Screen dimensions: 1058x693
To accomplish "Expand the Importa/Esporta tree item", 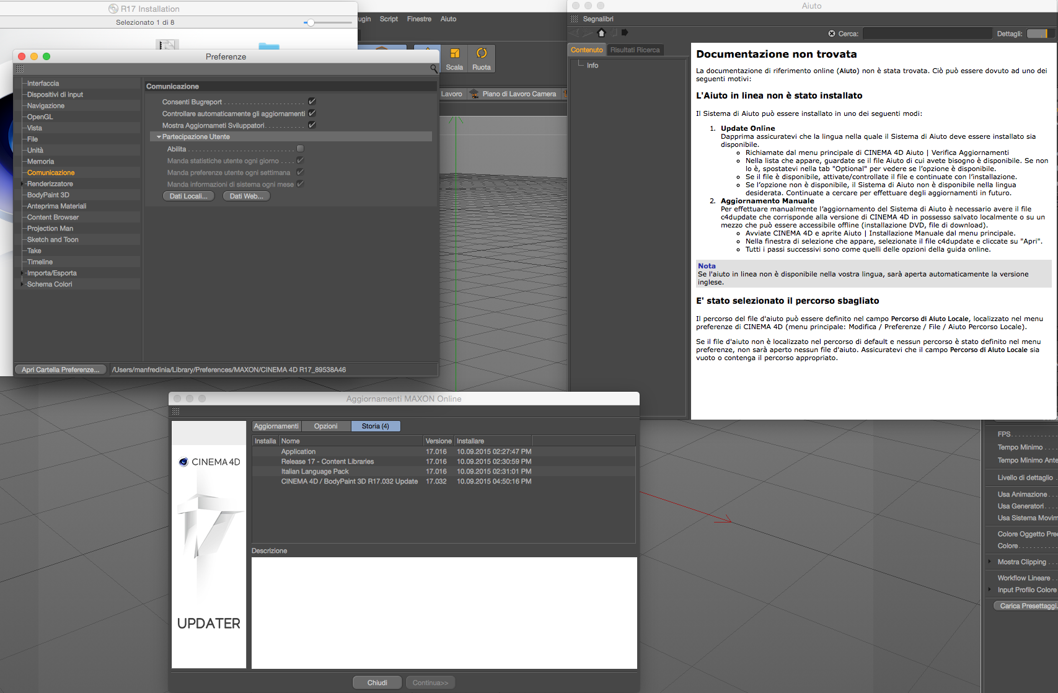I will (x=23, y=273).
